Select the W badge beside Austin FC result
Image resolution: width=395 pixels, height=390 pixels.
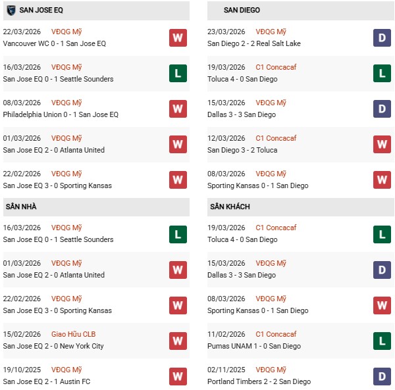[178, 376]
